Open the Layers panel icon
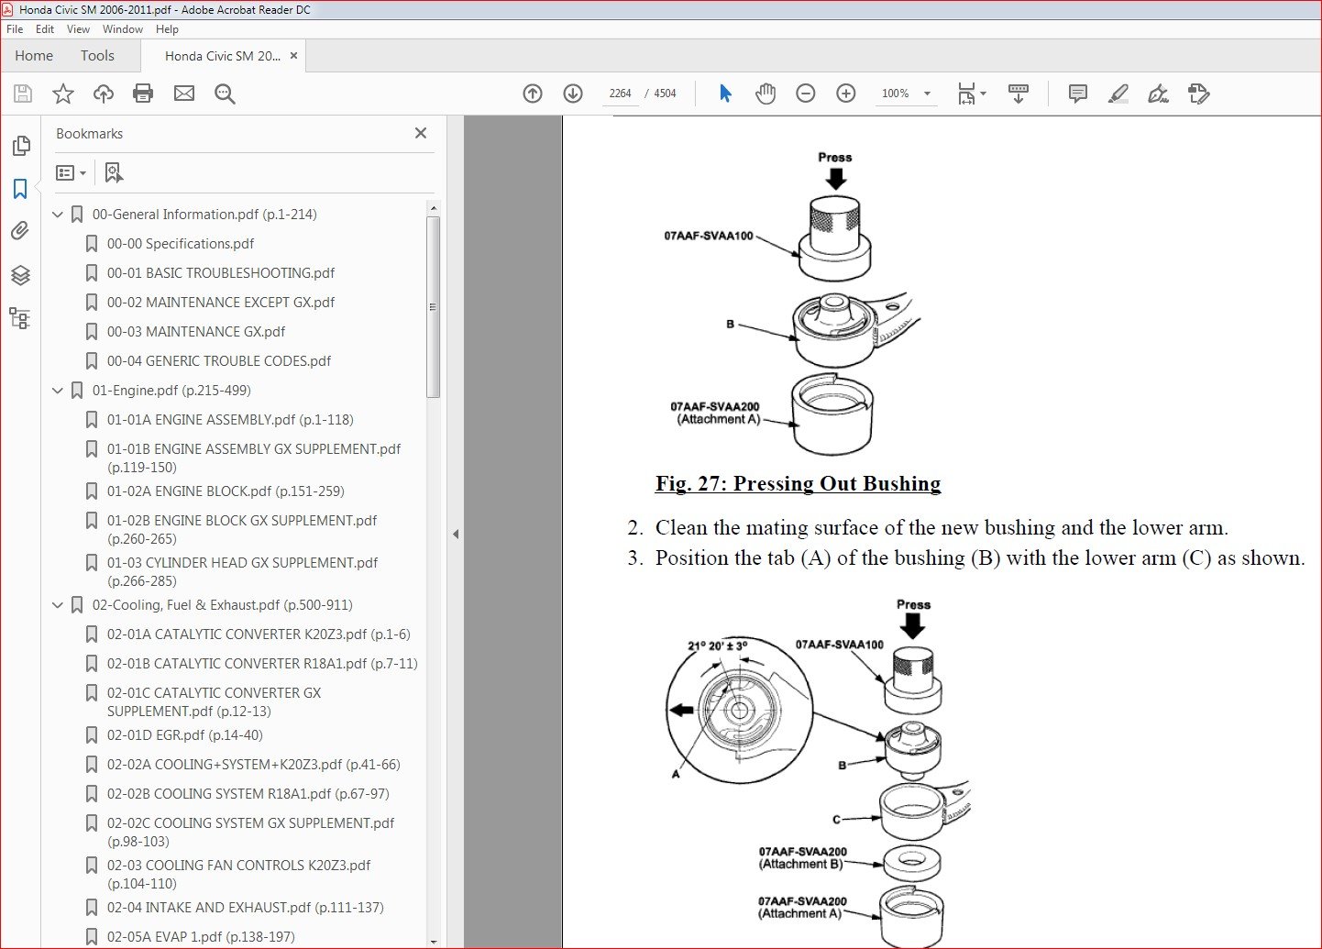Viewport: 1322px width, 949px height. point(20,275)
